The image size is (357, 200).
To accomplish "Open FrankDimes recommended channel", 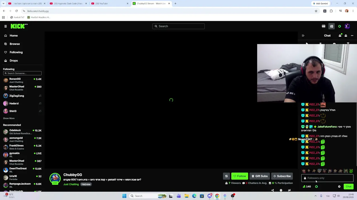I will point(22,147).
